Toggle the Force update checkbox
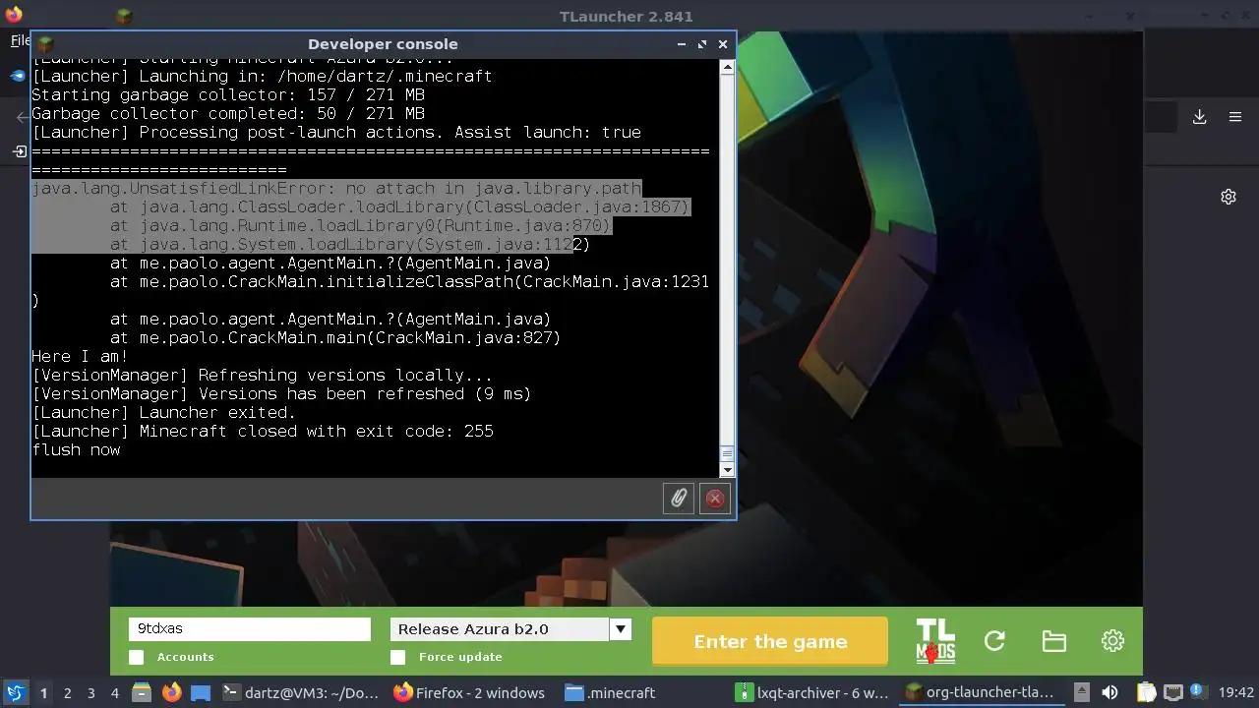This screenshot has width=1259, height=708. [x=397, y=657]
